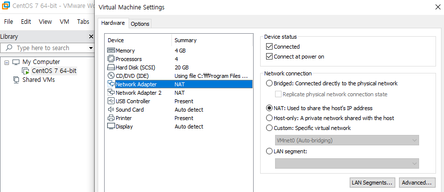Open the Library search dropdown arrow
444x192 pixels.
pos(91,48)
